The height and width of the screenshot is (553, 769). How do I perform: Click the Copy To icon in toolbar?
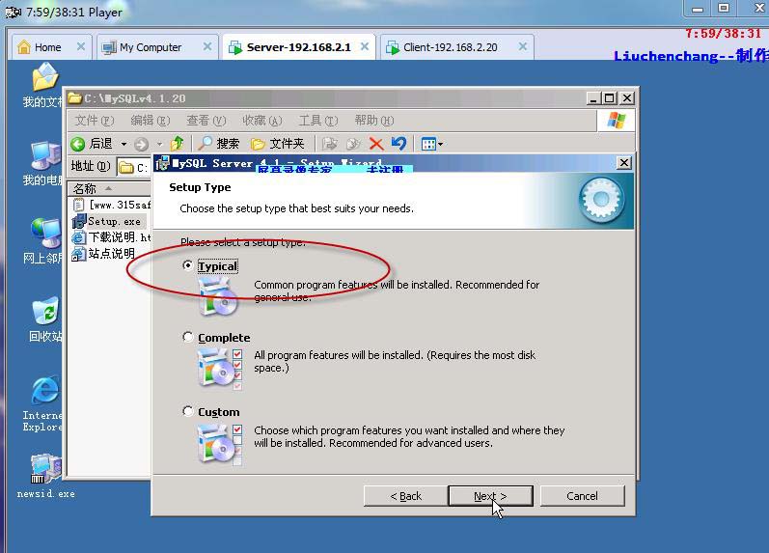(x=353, y=144)
